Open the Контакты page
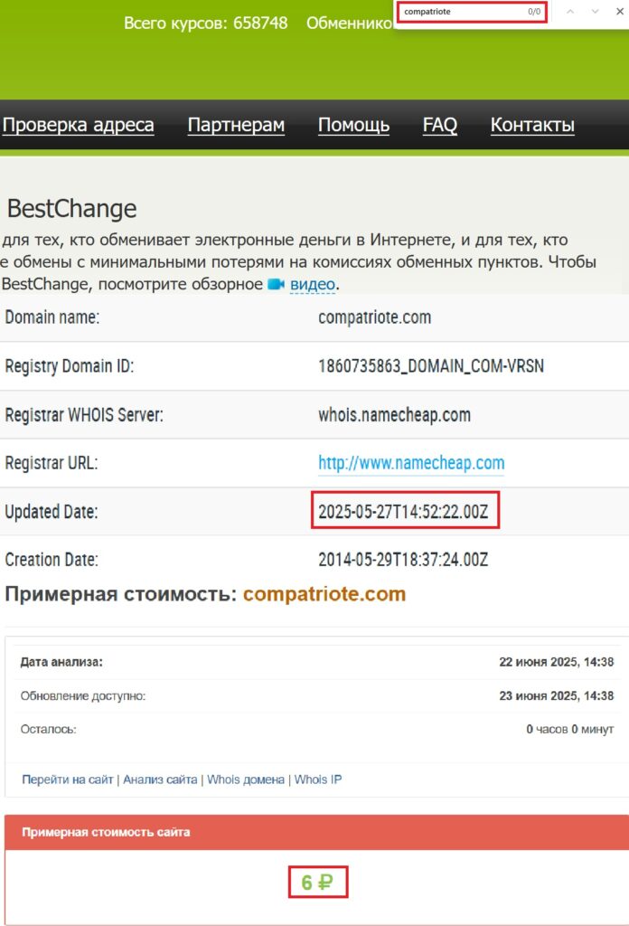The image size is (629, 926). coord(532,125)
